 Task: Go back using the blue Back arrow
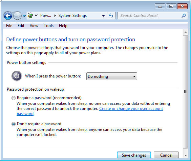(x=8, y=16)
